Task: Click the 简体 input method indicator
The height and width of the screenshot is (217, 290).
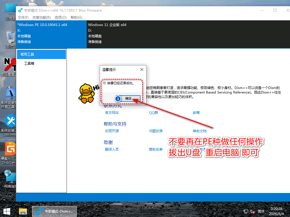Action: [261, 211]
